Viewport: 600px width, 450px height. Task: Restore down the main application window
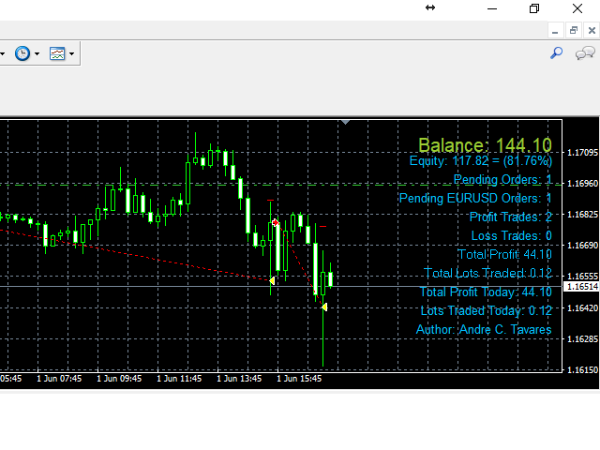tap(534, 8)
